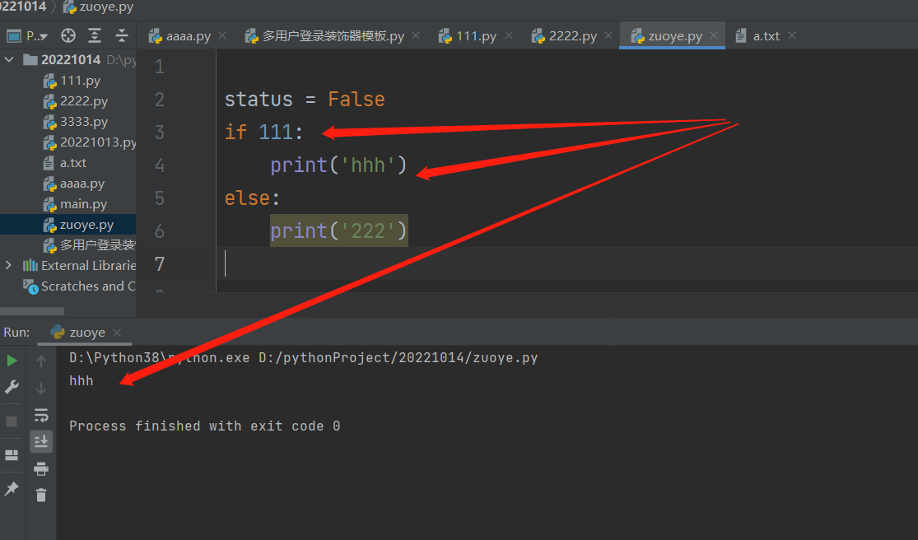Click the 'else:' code line
Viewport: 918px width, 540px height.
(252, 198)
